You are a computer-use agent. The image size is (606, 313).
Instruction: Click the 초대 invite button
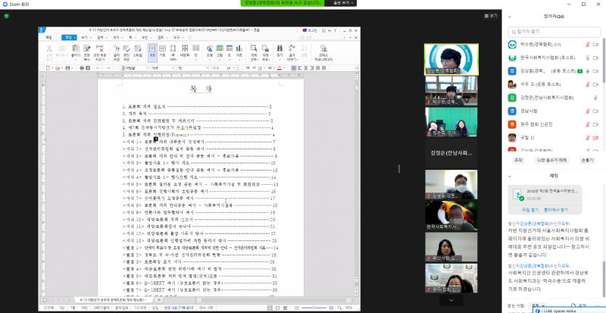[518, 160]
